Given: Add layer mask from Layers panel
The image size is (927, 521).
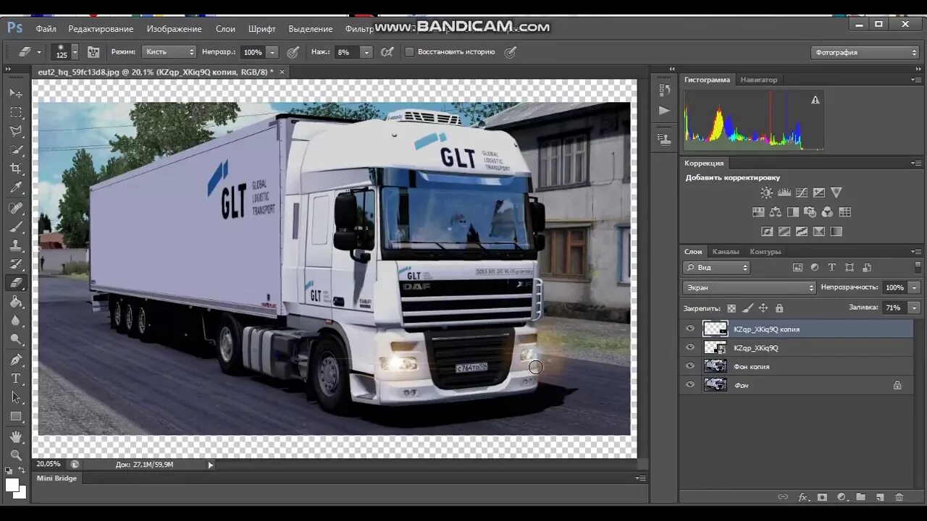Looking at the screenshot, I should 822,497.
